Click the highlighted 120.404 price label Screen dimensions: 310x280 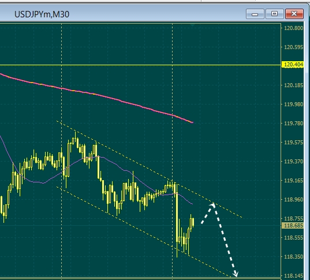coord(293,65)
